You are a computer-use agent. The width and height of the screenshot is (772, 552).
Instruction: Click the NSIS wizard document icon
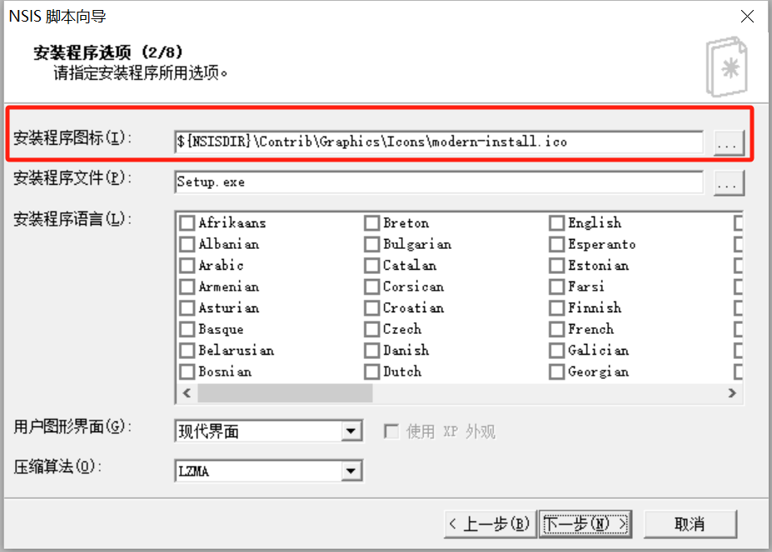[x=729, y=67]
